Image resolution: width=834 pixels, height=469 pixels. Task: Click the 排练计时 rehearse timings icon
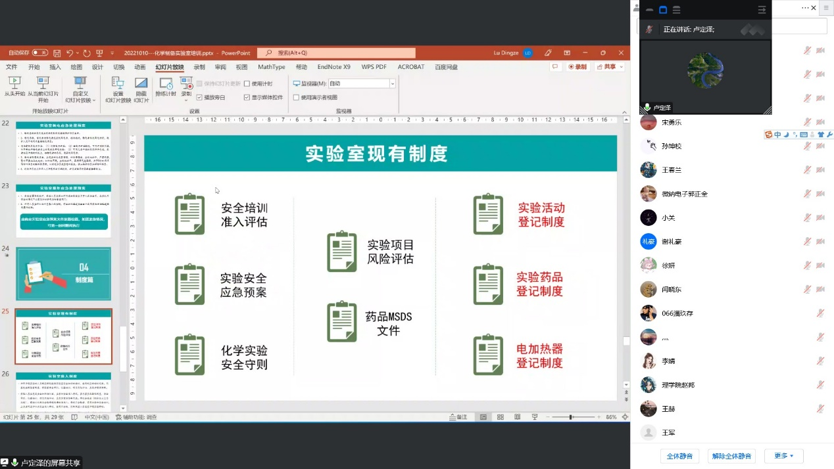[166, 83]
